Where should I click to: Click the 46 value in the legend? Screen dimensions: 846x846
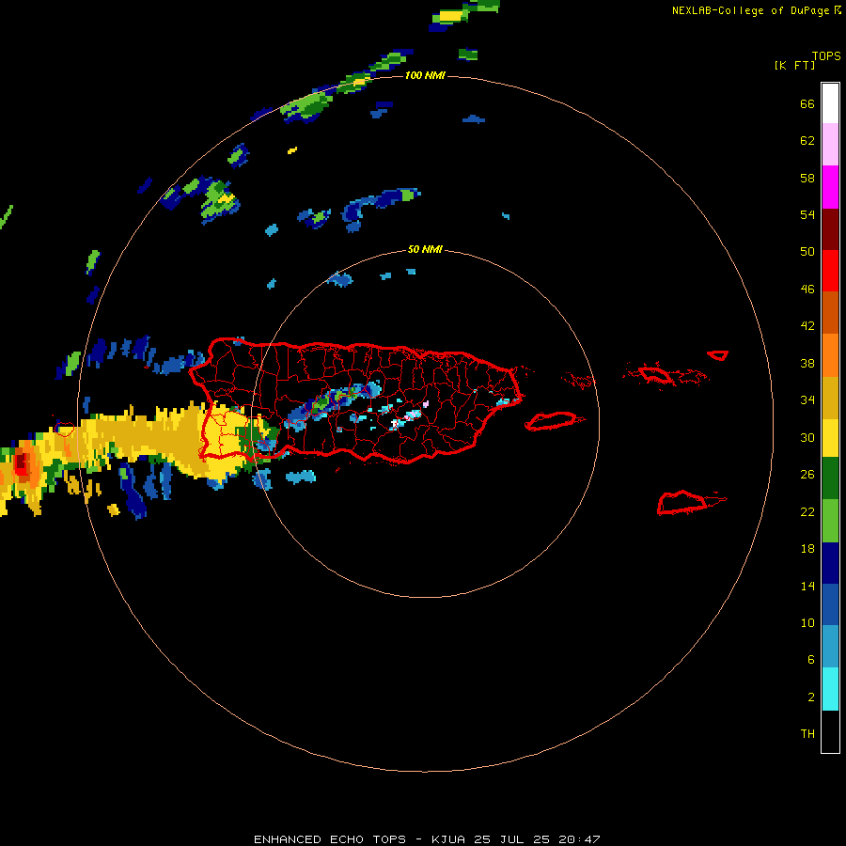tap(807, 289)
